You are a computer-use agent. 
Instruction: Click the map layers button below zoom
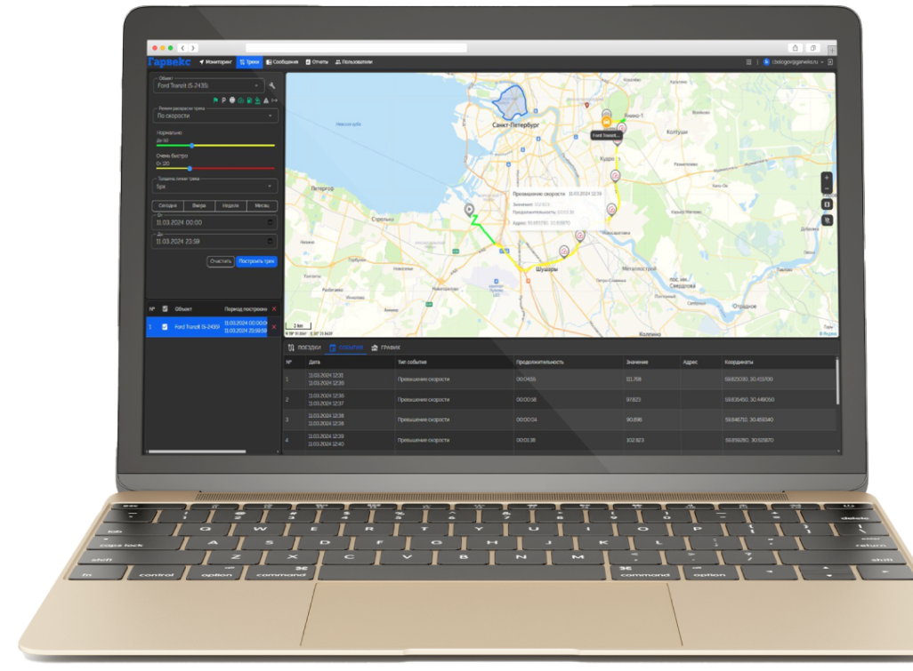tap(827, 204)
